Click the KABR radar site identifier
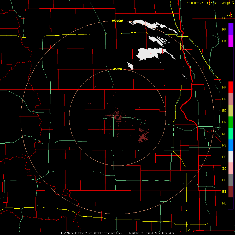Viewport: 235px width, 235px height. pos(134,233)
